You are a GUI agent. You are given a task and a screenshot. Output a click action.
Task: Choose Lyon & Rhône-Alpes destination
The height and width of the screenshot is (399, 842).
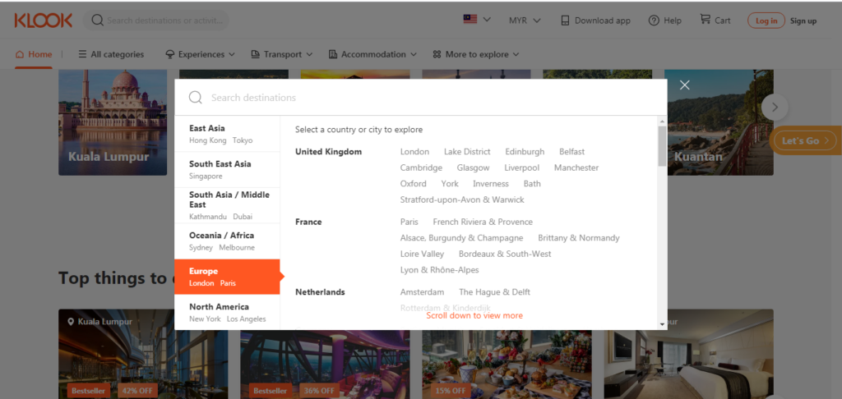(439, 270)
